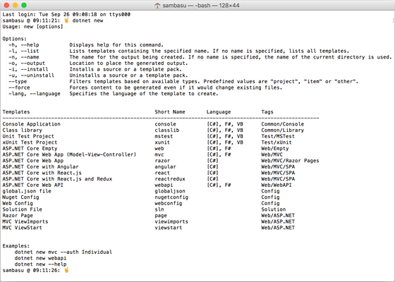The image size is (395, 282).
Task: Click 'Nuget Config' template name
Action: point(20,197)
